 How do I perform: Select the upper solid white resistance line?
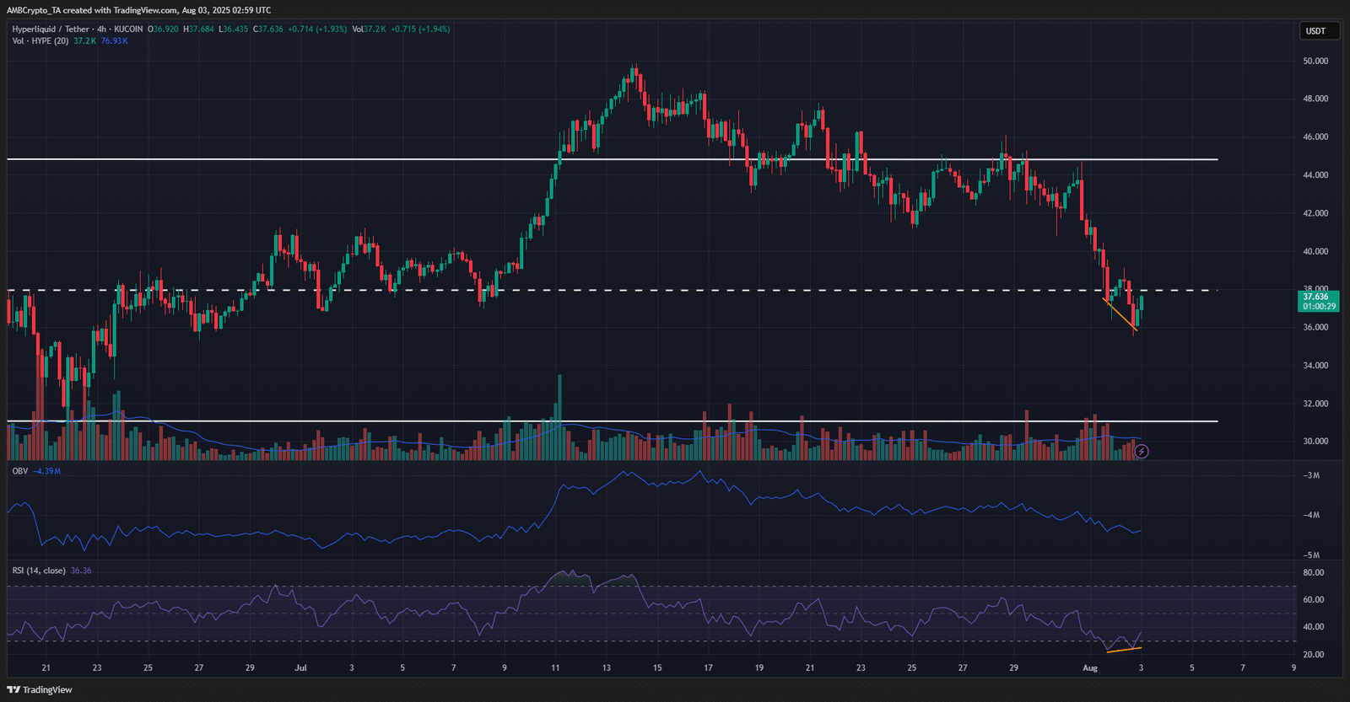pyautogui.click(x=591, y=159)
